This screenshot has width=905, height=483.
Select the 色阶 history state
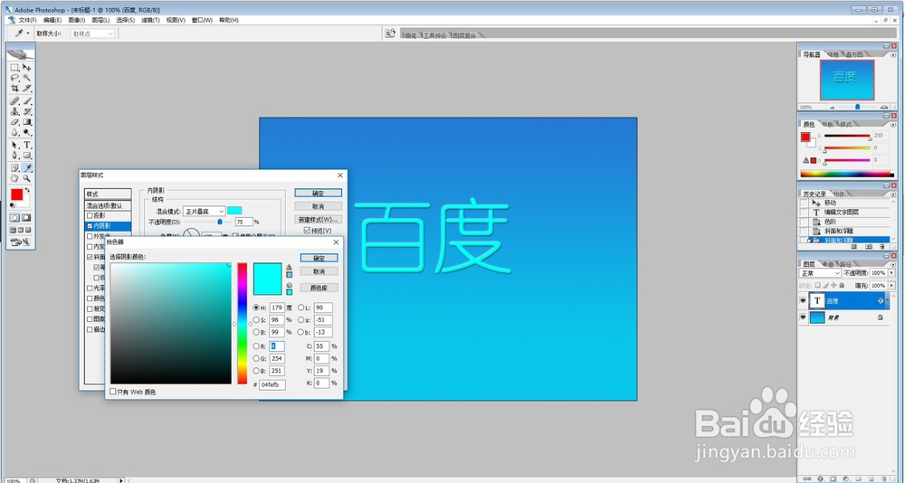tap(845, 222)
